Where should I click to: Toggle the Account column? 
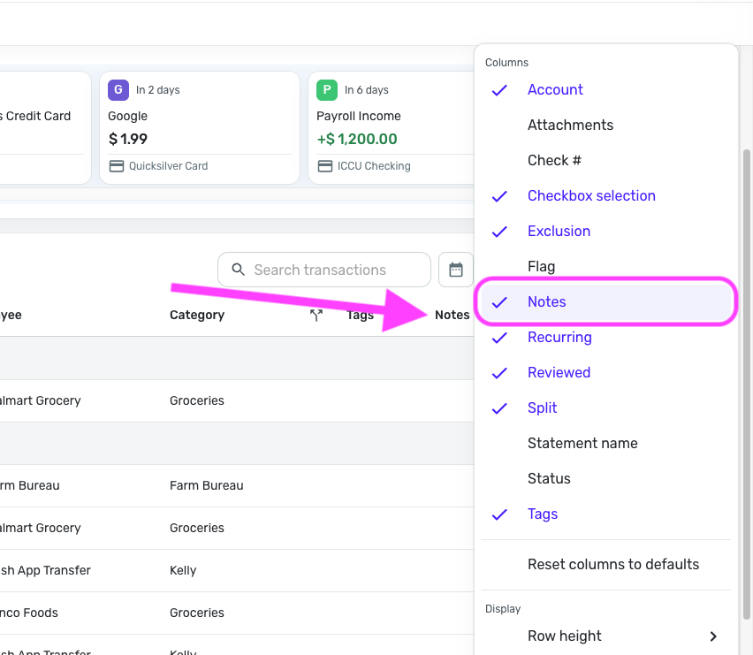[606, 90]
